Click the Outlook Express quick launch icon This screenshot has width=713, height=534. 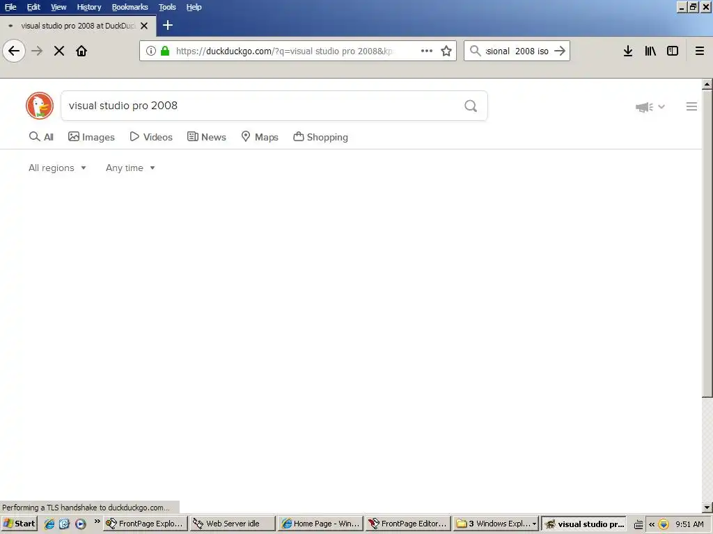click(65, 524)
